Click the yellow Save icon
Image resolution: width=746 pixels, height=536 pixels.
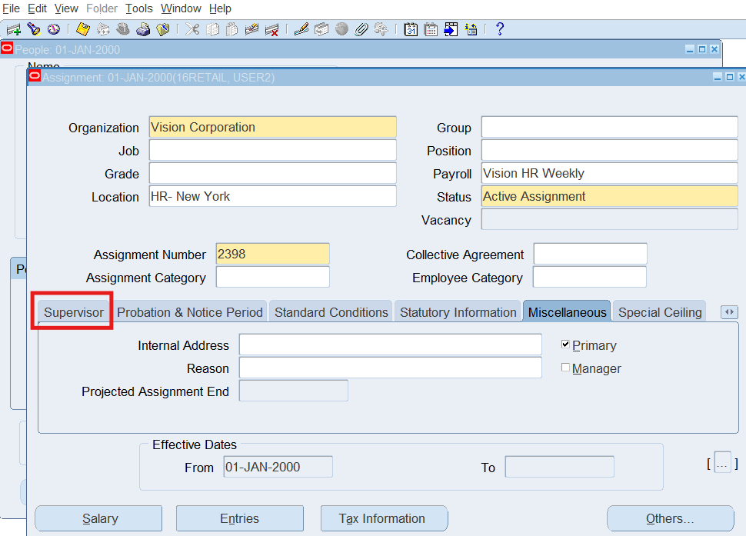tap(83, 29)
